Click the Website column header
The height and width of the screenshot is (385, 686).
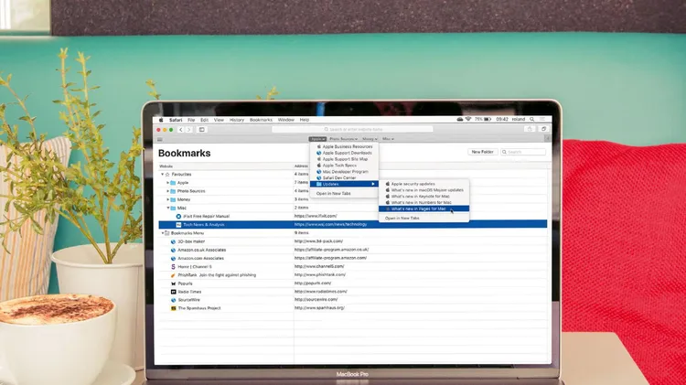[x=166, y=166]
